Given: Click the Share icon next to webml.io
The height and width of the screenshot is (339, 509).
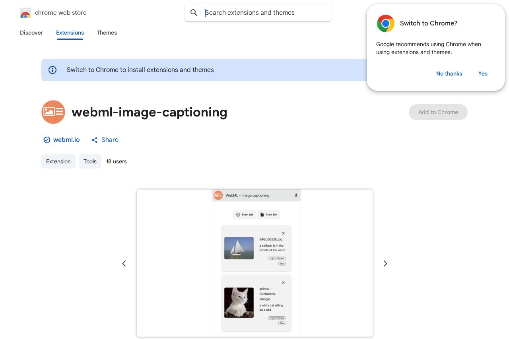Looking at the screenshot, I should (95, 140).
